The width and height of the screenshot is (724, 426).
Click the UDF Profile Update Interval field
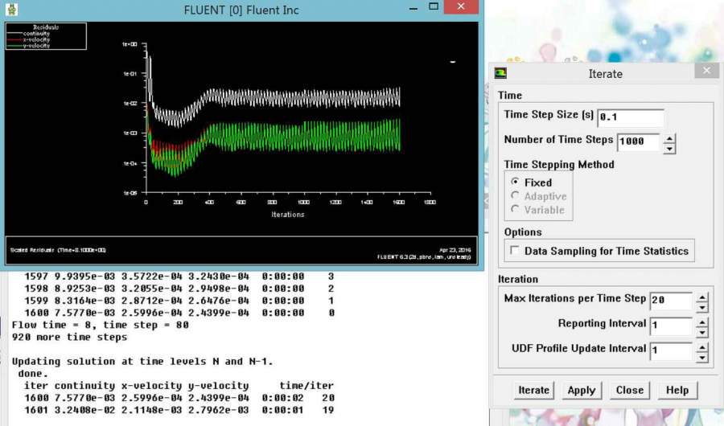point(671,350)
